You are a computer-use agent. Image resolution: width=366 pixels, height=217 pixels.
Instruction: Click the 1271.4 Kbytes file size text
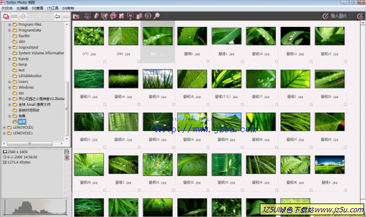(19, 162)
